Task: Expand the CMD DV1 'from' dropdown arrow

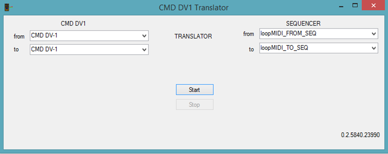Action: coord(145,36)
